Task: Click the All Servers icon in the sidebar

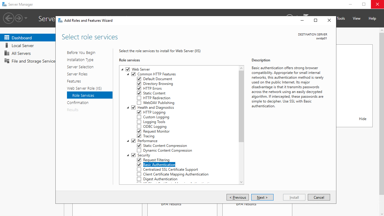Action: 7,53
